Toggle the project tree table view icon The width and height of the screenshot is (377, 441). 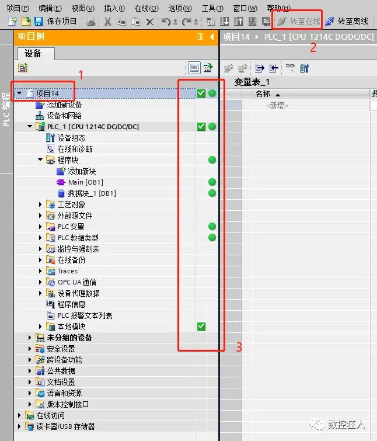194,68
